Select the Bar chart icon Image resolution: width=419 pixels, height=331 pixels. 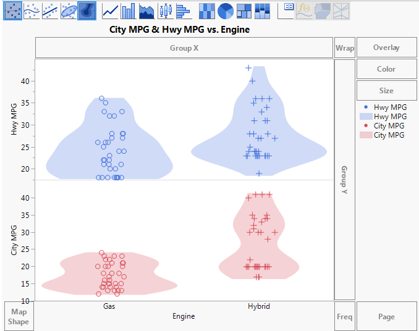[x=129, y=11]
